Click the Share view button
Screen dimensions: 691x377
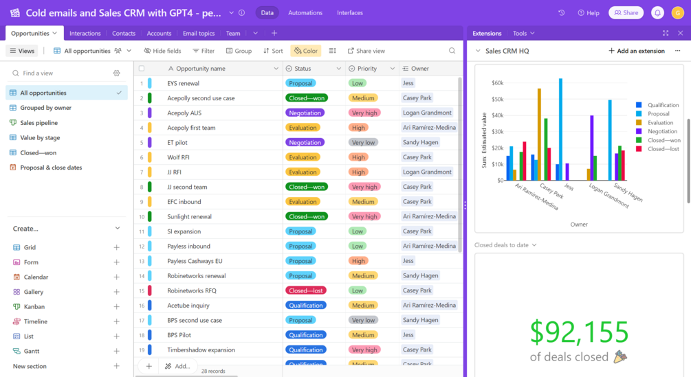(366, 51)
